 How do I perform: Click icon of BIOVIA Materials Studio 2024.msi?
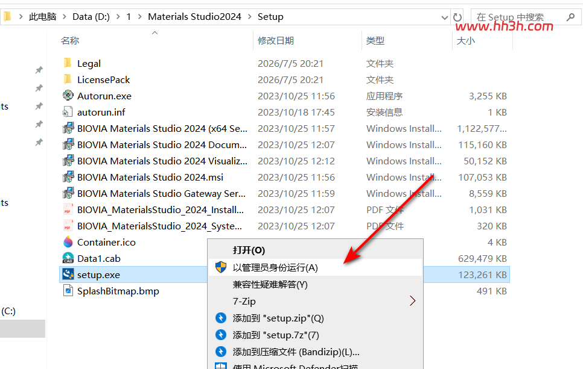coord(68,177)
